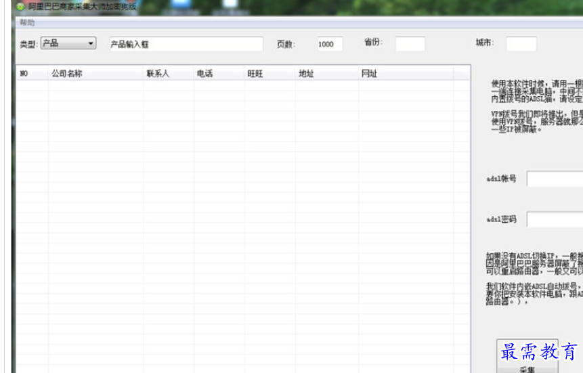Select the 页数 label text
The width and height of the screenshot is (583, 373).
click(286, 44)
